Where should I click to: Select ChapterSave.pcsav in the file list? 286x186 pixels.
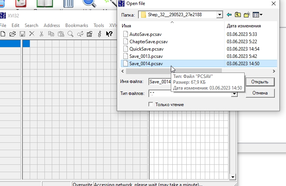[x=148, y=42]
